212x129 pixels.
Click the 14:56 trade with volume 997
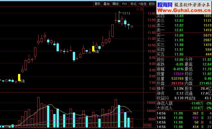[184, 118]
